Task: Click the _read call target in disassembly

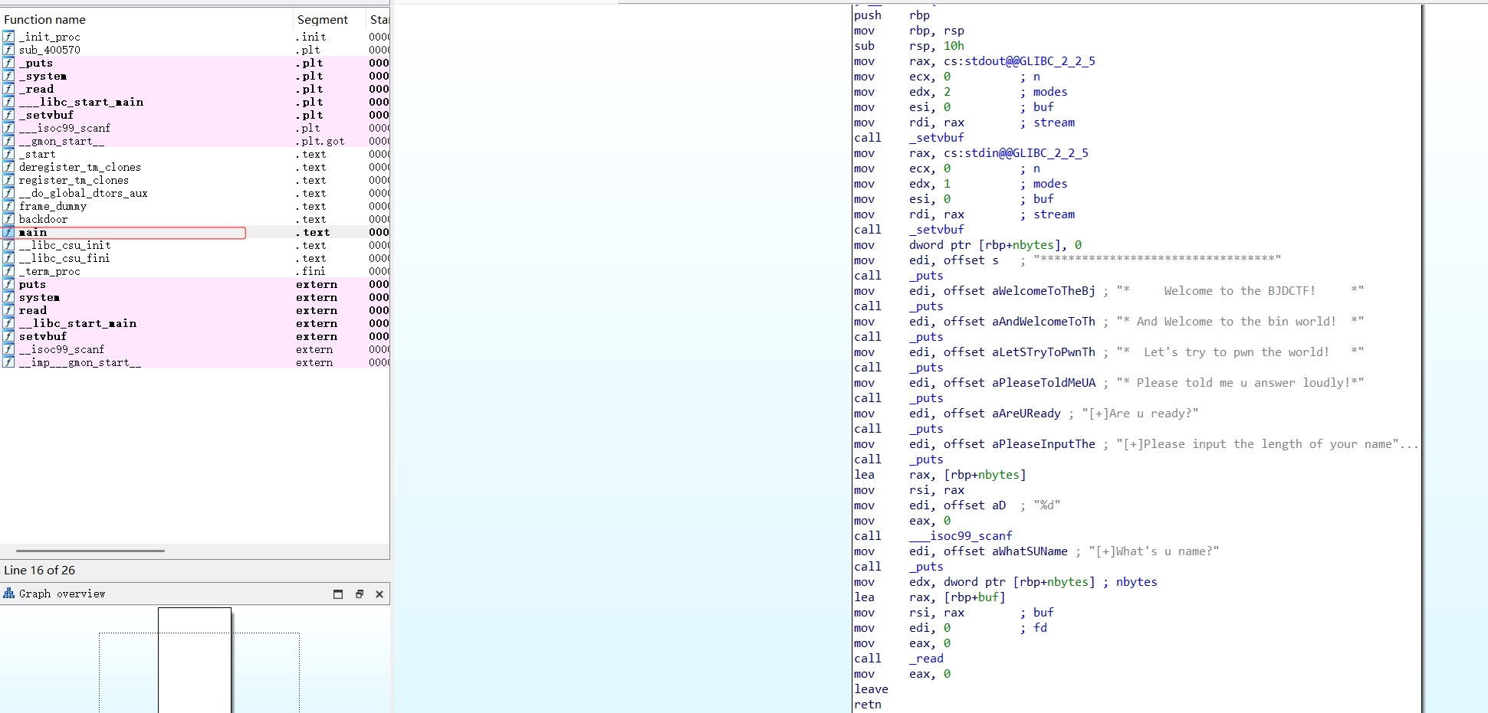Action: pyautogui.click(x=926, y=659)
